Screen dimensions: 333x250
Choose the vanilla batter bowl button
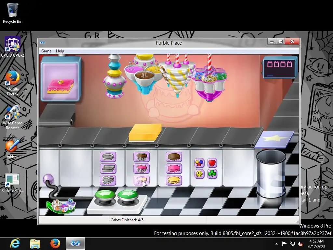tap(141, 180)
